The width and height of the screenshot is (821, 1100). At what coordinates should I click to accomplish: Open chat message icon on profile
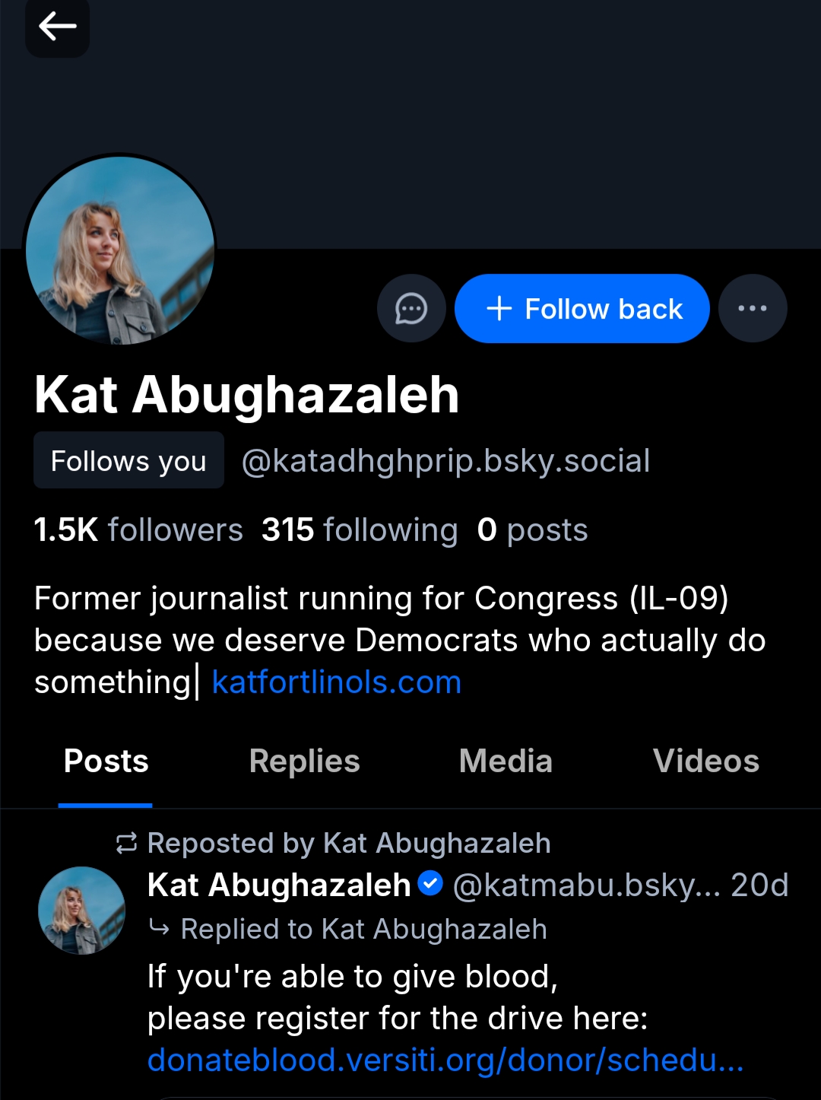click(x=411, y=309)
